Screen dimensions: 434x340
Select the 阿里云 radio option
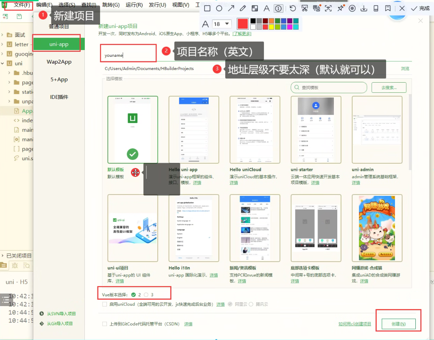(230, 304)
